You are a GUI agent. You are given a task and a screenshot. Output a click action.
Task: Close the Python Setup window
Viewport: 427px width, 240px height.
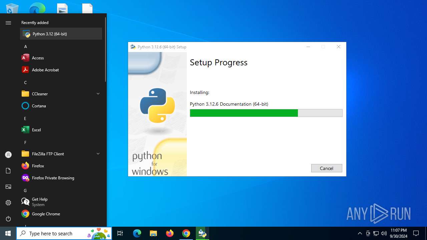point(339,47)
